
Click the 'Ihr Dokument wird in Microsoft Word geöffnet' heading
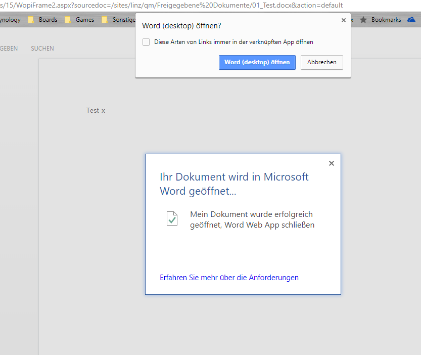[x=234, y=184]
